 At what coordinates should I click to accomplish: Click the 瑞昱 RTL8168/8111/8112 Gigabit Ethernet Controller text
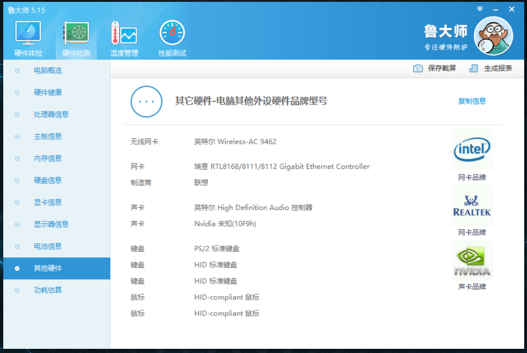click(x=282, y=167)
